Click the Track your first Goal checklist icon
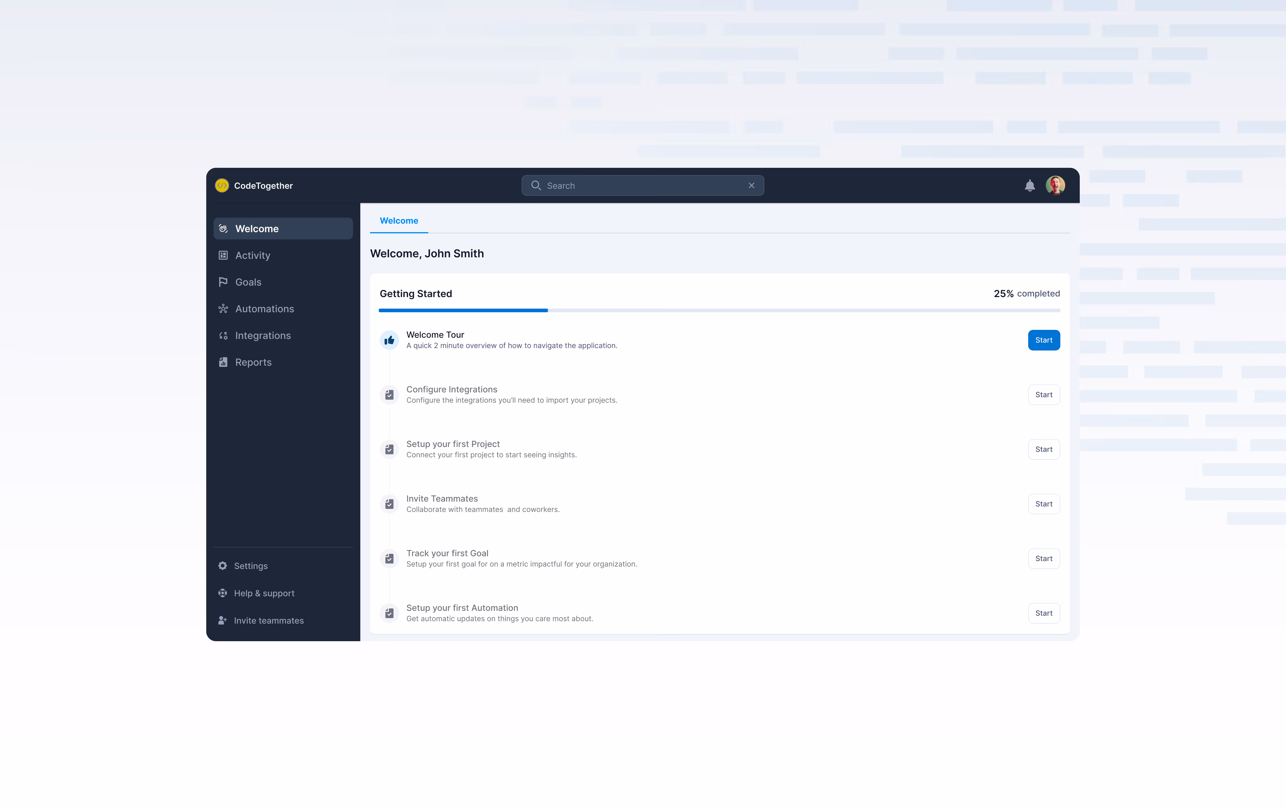Image resolution: width=1286 pixels, height=809 pixels. click(x=389, y=558)
